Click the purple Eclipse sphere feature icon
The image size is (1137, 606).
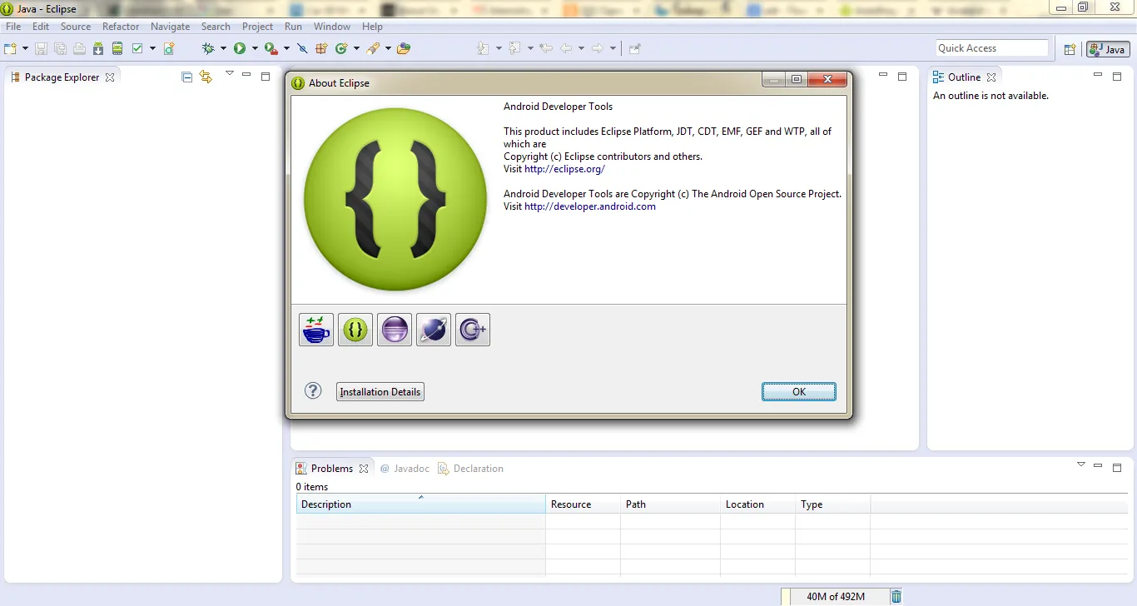395,330
